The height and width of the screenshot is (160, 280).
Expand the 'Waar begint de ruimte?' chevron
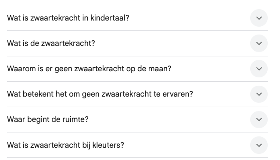point(259,119)
